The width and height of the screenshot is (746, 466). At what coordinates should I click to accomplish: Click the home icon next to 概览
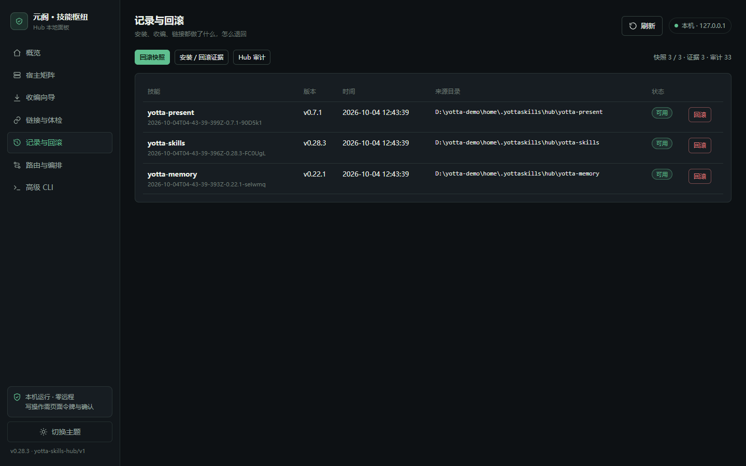tap(17, 53)
